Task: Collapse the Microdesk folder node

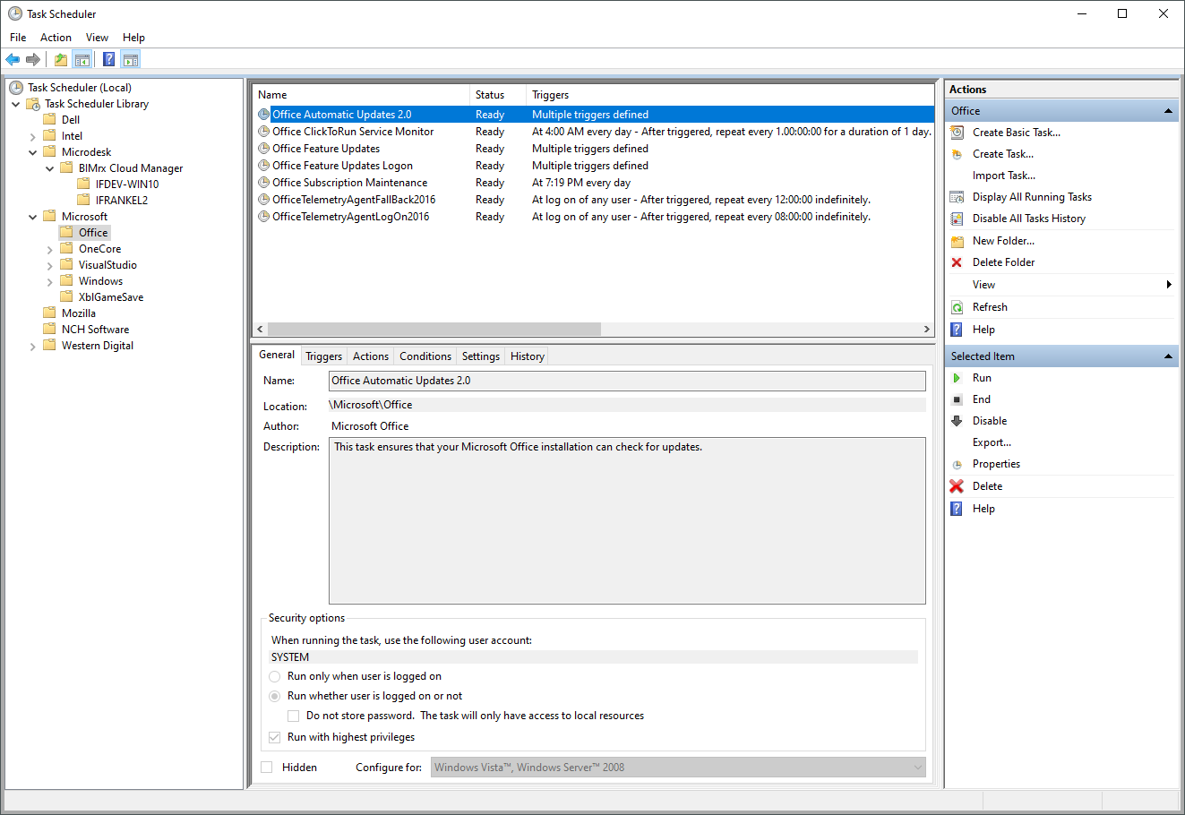Action: click(33, 152)
